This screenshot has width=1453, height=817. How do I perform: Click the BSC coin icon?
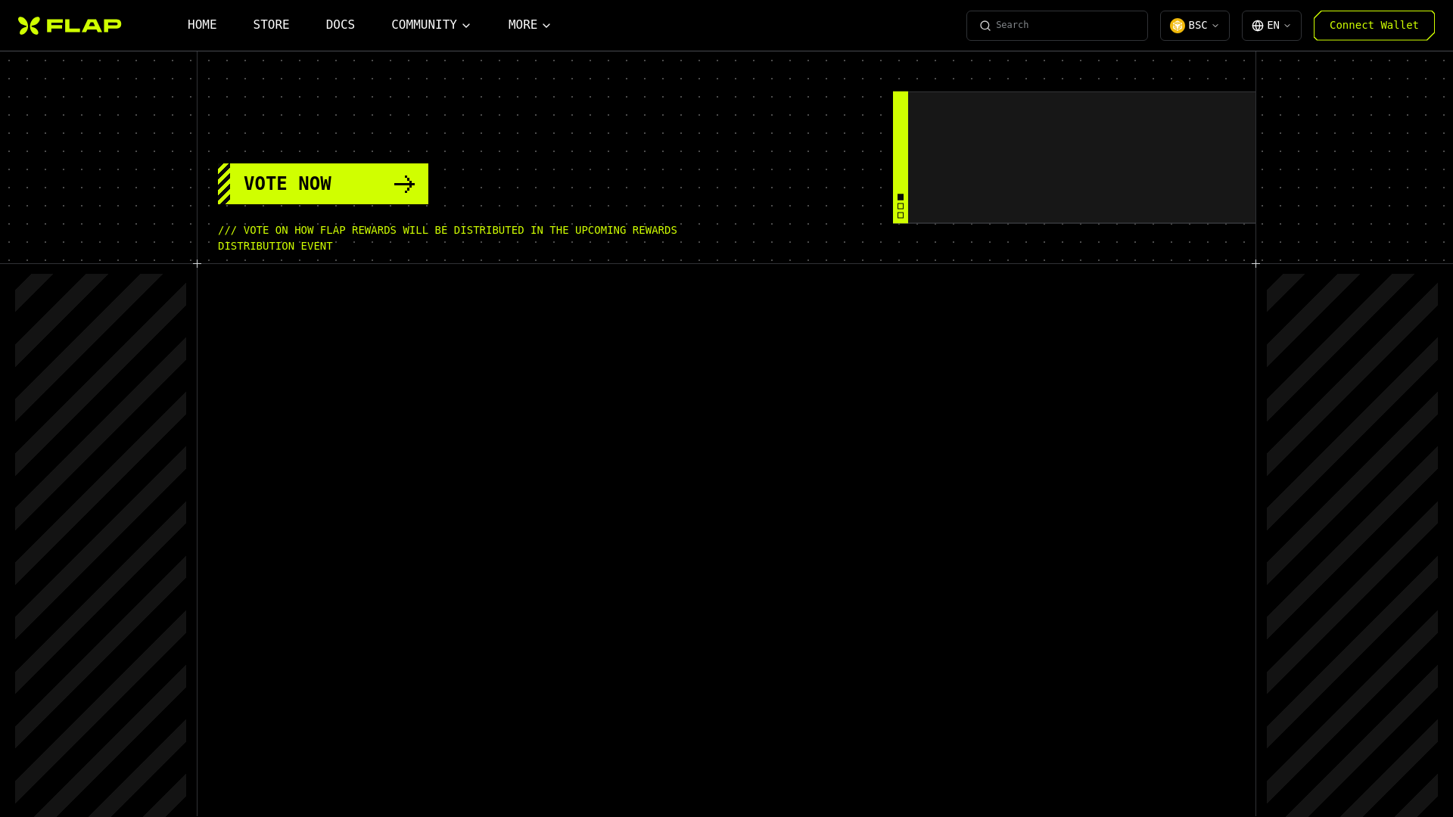pos(1177,26)
